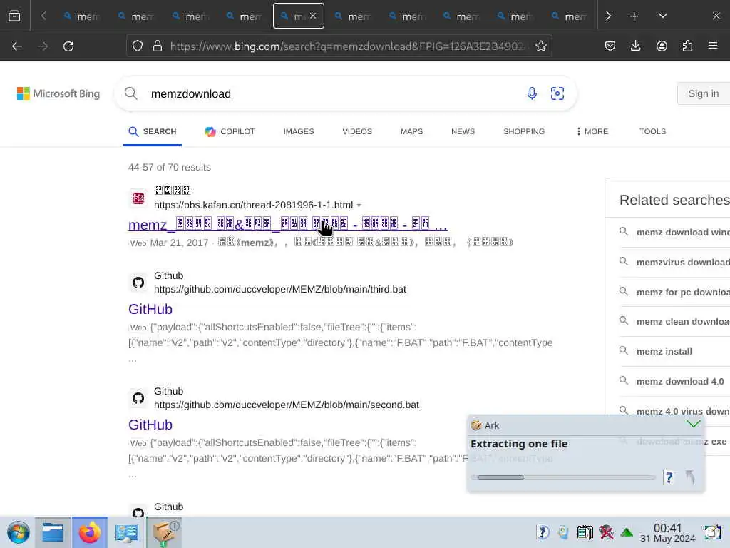The image size is (730, 548).
Task: Start voice search with microphone icon
Action: click(x=532, y=93)
